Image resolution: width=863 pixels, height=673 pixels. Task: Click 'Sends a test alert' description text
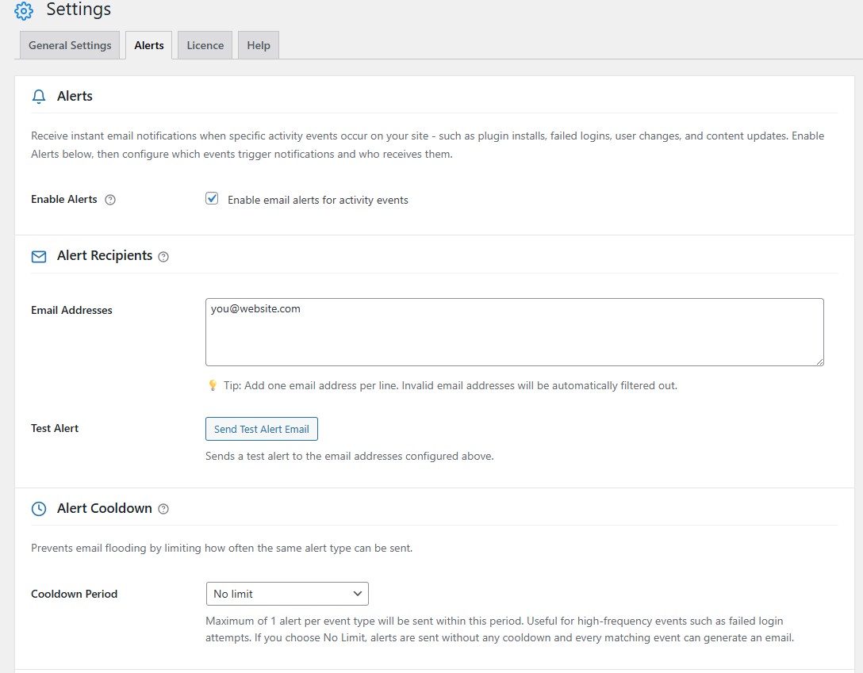pos(350,456)
